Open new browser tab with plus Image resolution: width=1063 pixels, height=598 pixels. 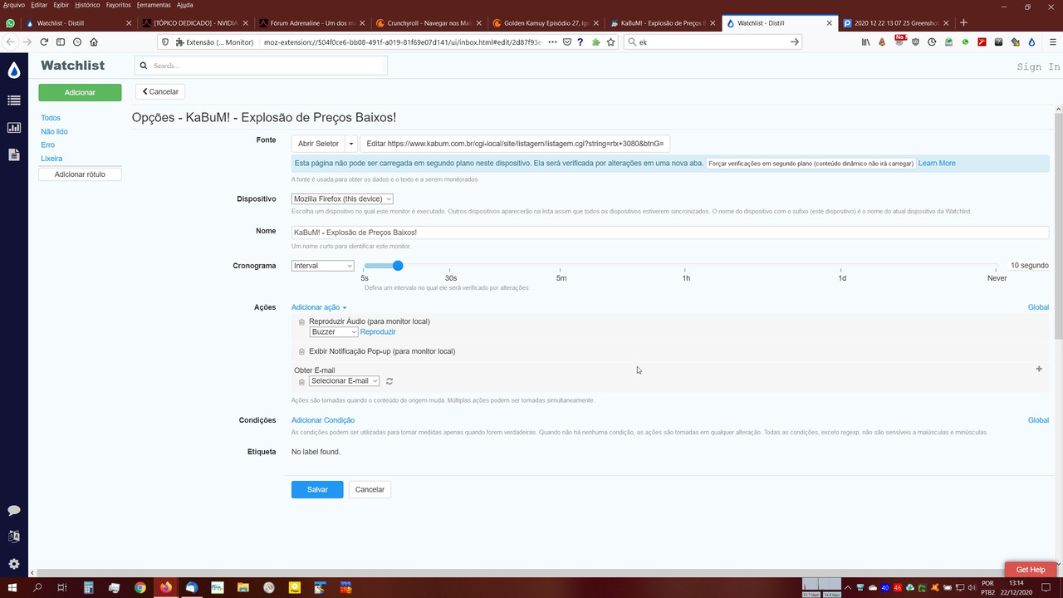[x=963, y=23]
